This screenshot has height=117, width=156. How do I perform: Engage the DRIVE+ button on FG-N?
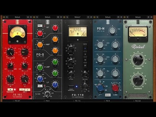click(108, 95)
